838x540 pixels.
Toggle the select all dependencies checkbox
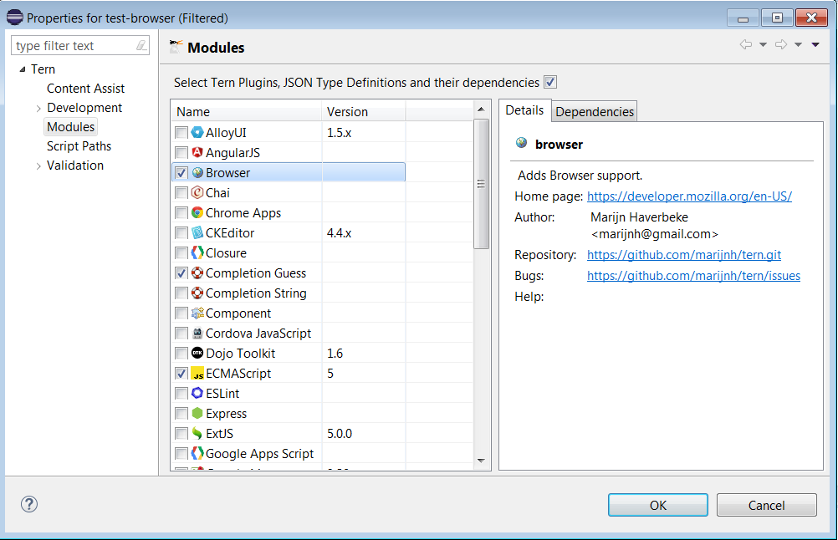pos(550,83)
